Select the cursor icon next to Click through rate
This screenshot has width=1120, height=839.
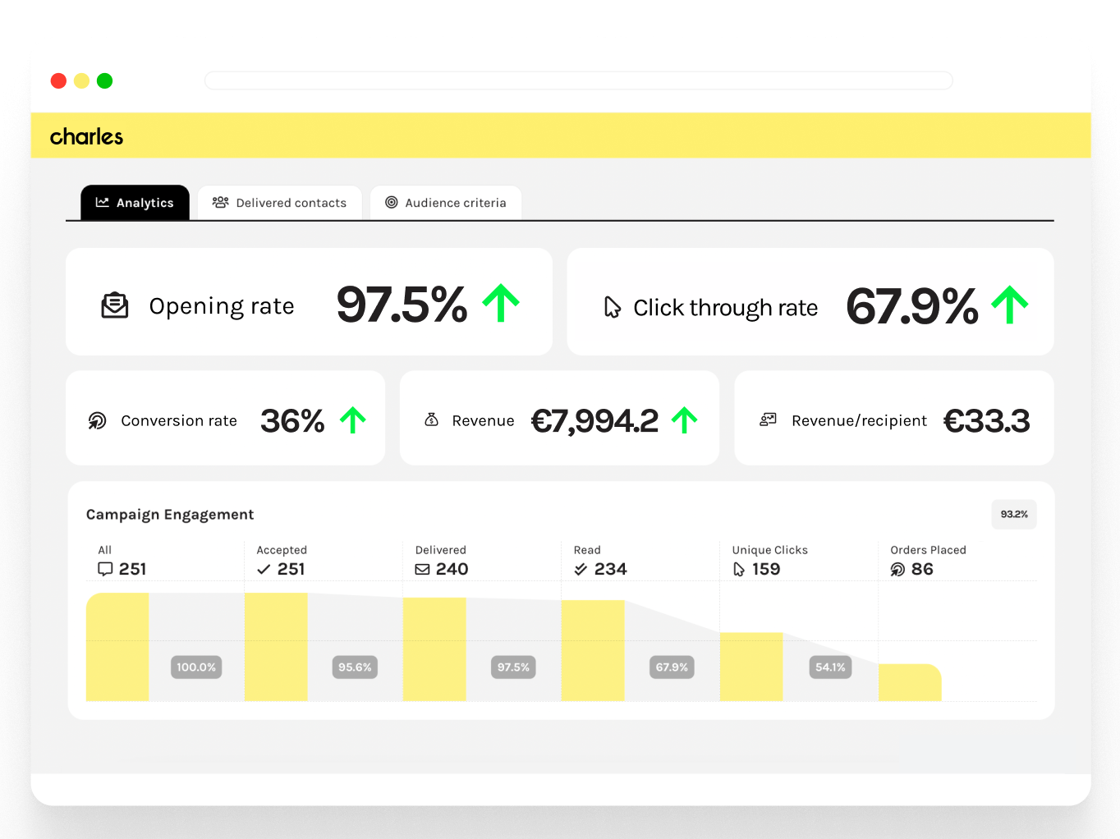(611, 307)
